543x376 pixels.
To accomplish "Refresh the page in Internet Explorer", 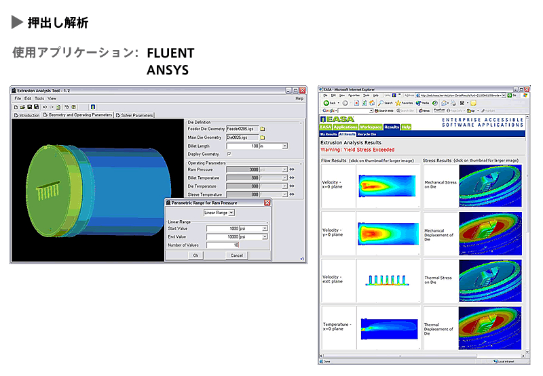I will [x=364, y=103].
